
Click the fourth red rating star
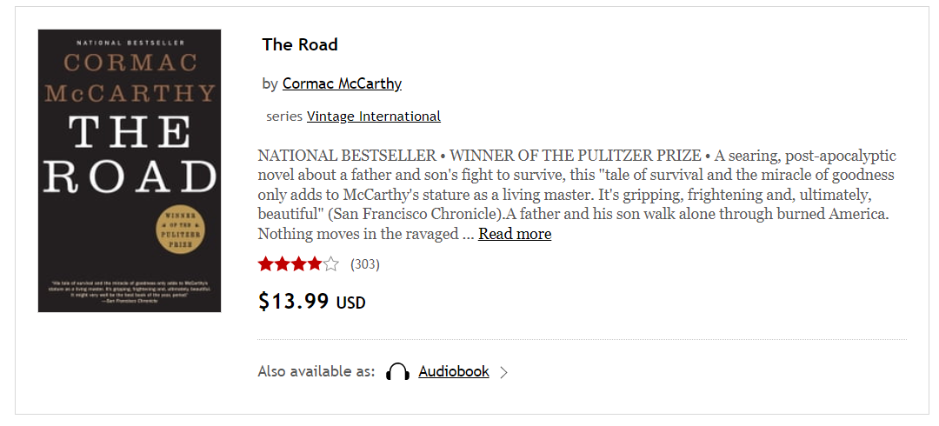[x=315, y=264]
